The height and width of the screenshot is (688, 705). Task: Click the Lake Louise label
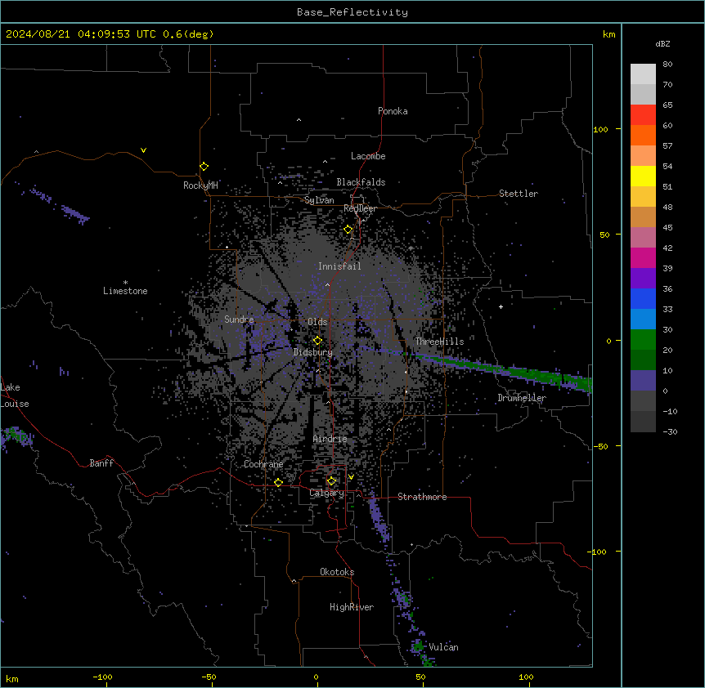coord(15,395)
